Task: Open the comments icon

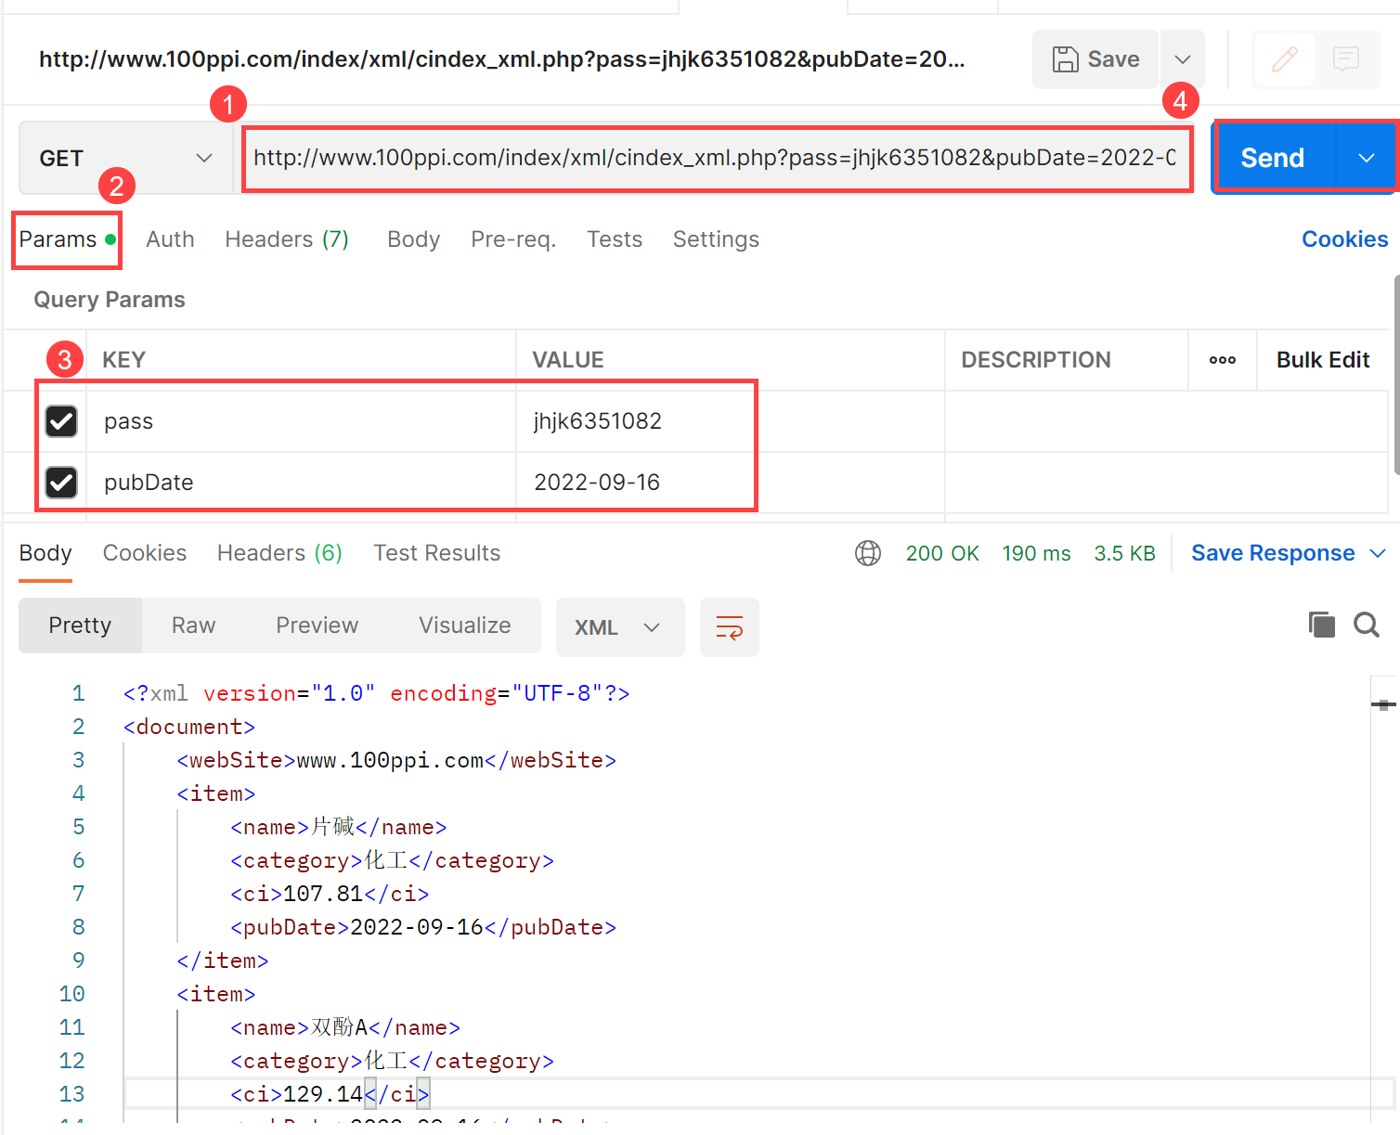Action: (1345, 60)
